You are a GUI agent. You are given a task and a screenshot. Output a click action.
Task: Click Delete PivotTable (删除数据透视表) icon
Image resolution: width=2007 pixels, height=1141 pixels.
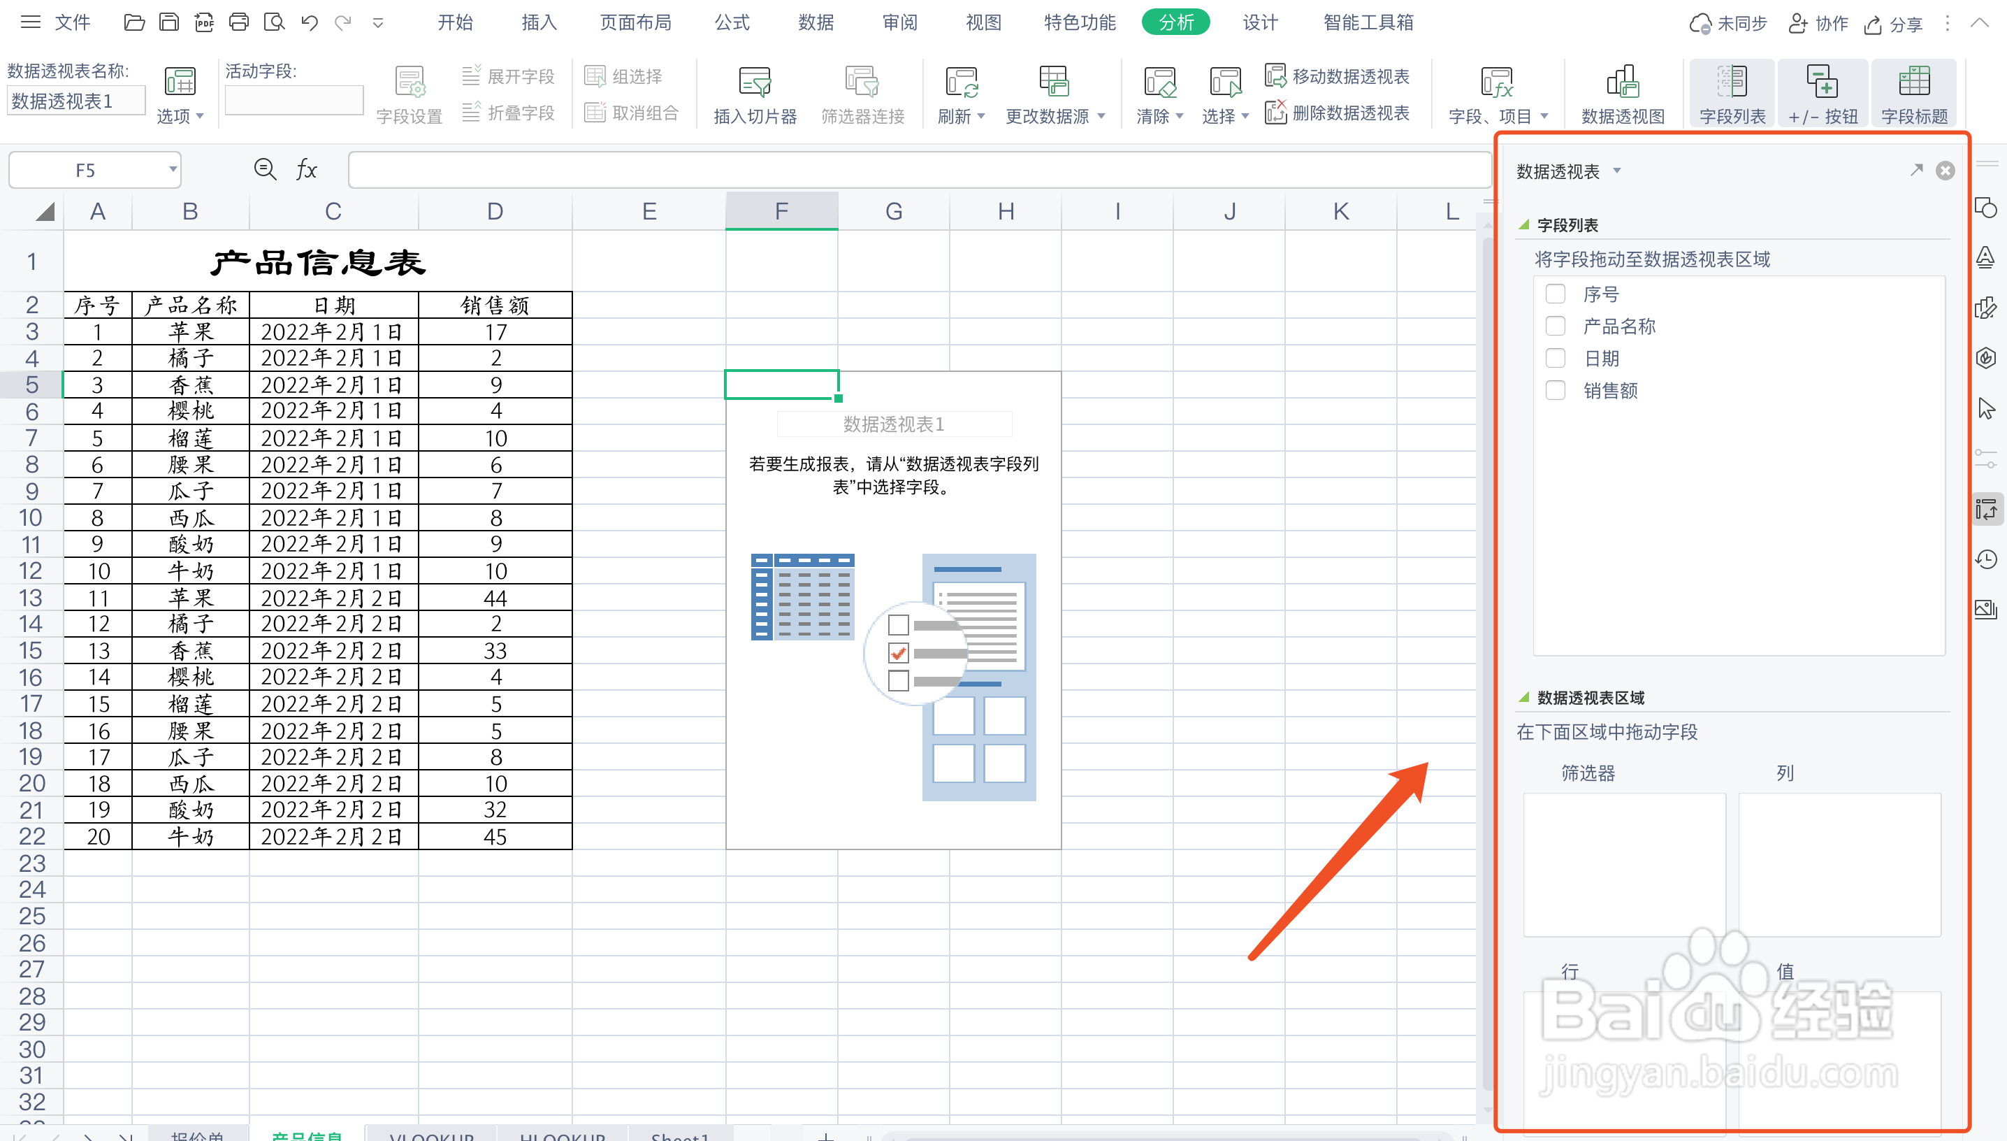[x=1275, y=113]
